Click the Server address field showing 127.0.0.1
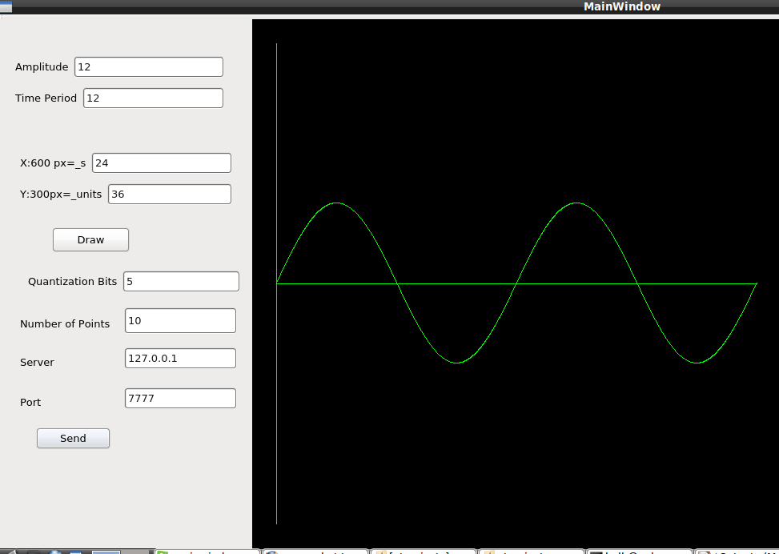Viewport: 779px width, 554px height. [x=179, y=358]
